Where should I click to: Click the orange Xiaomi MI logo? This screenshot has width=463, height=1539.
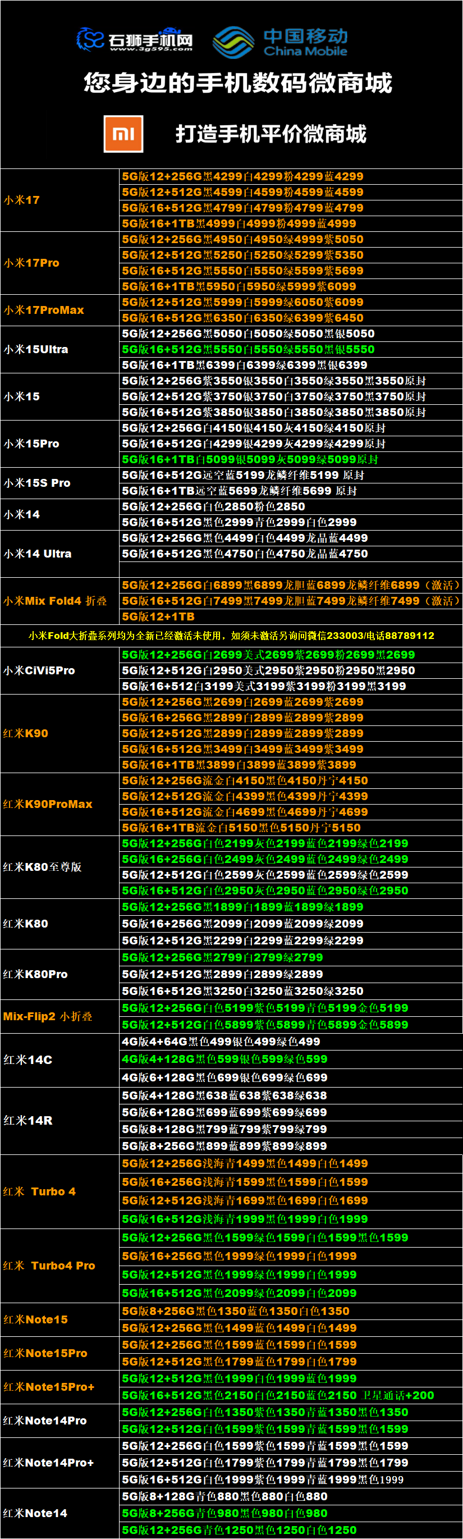(123, 134)
